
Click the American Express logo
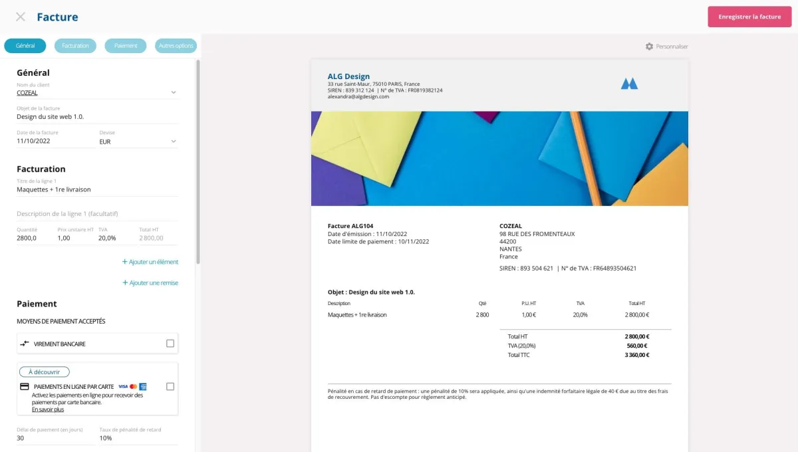tap(143, 386)
